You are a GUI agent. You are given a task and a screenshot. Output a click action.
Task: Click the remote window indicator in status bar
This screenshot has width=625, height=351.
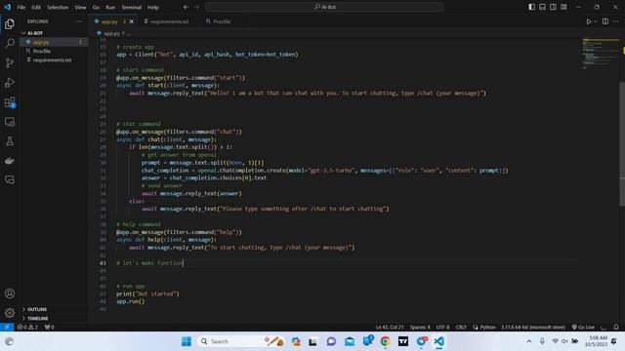[x=7, y=328]
